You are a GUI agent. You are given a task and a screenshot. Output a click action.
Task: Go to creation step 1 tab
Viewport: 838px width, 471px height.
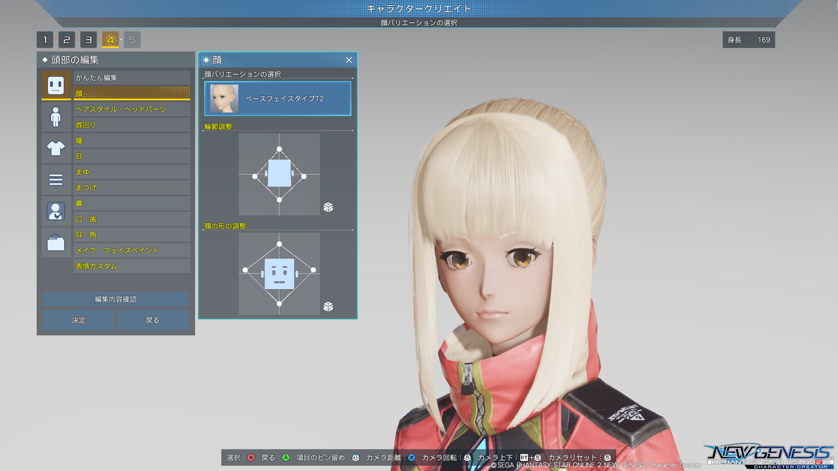click(45, 40)
